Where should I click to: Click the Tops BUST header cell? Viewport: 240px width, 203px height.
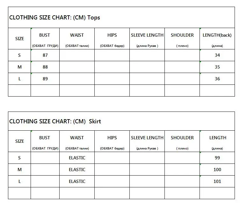pyautogui.click(x=45, y=39)
